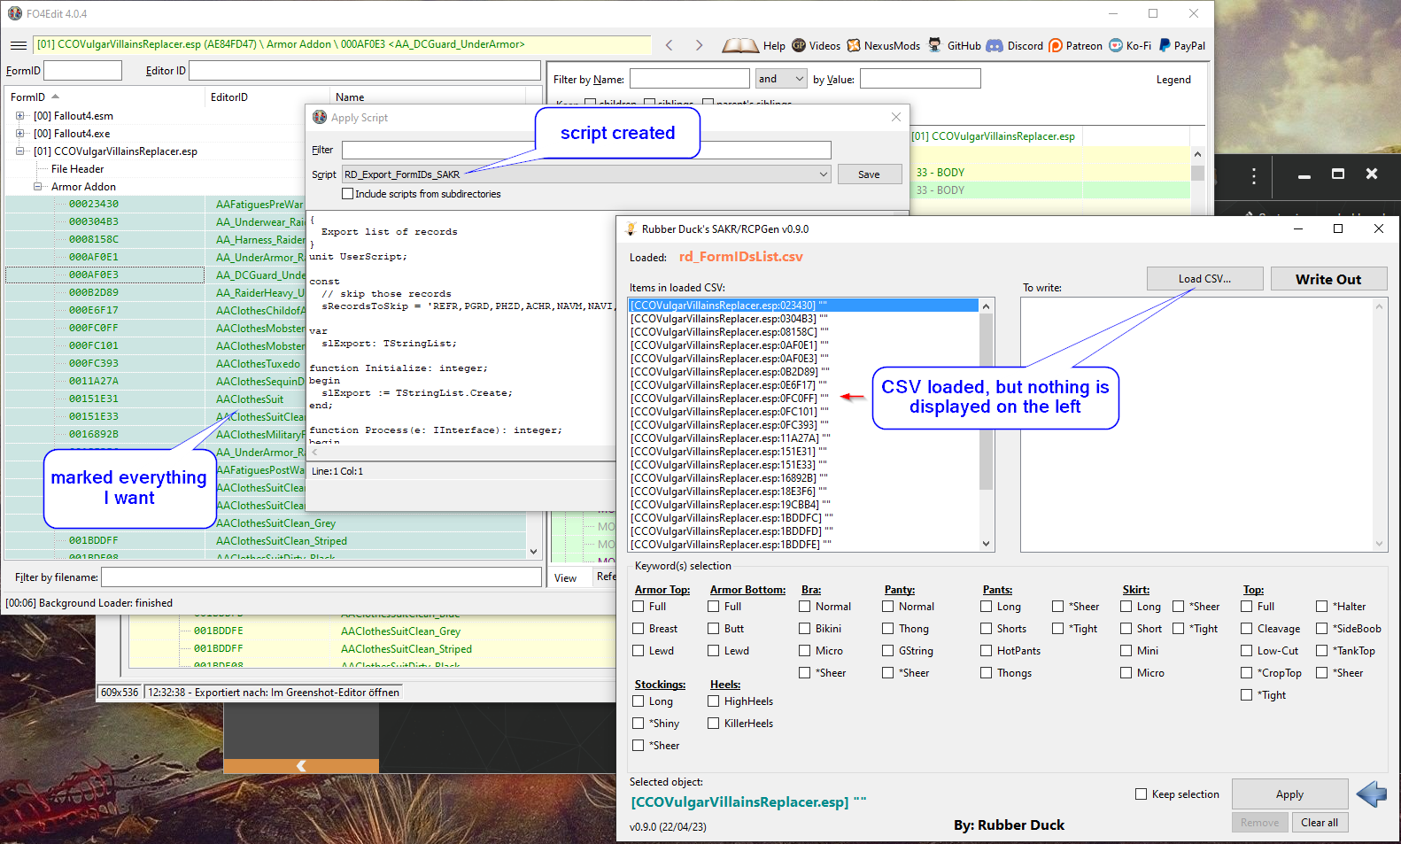Viewport: 1401px width, 844px height.
Task: Enable the Bra Bikini checkbox
Action: (x=804, y=629)
